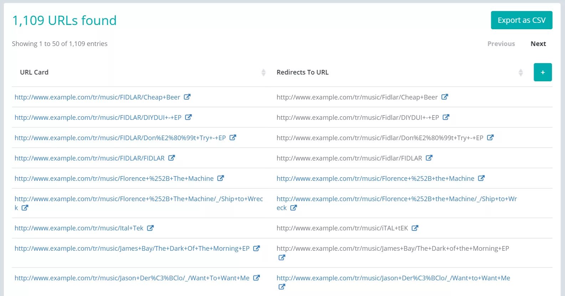565x296 pixels.
Task: Open FIDLAR/DIYDUI+-+EP URL Card link
Action: (x=98, y=118)
